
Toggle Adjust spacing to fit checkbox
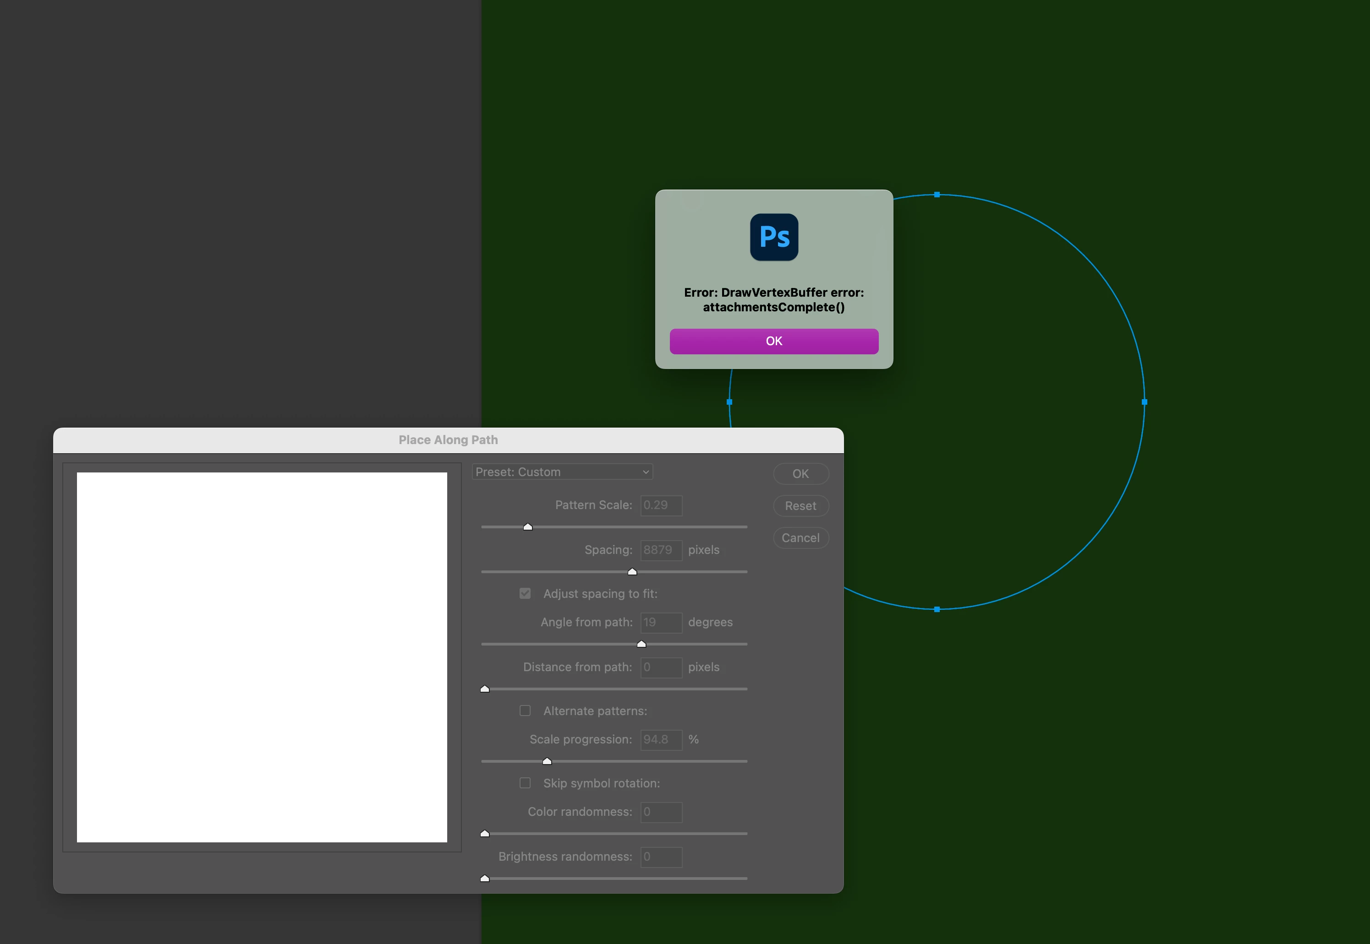[525, 593]
